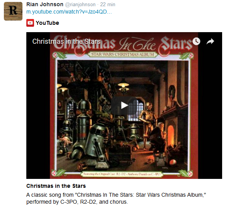Click the card description about C-3PO and R2-D2
Viewport: 226px width, 206px height.
click(x=116, y=198)
